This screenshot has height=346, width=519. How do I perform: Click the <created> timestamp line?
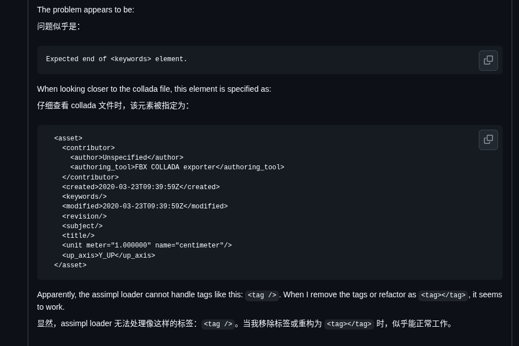(141, 187)
